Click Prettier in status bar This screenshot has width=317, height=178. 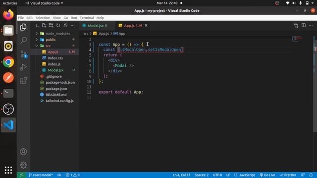(x=288, y=175)
